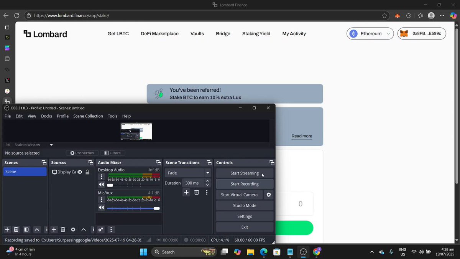The image size is (460, 259).
Task: Reload the Lombard page
Action: (16, 16)
